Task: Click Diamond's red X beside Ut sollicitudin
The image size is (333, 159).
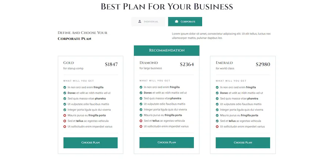Action: click(x=141, y=127)
